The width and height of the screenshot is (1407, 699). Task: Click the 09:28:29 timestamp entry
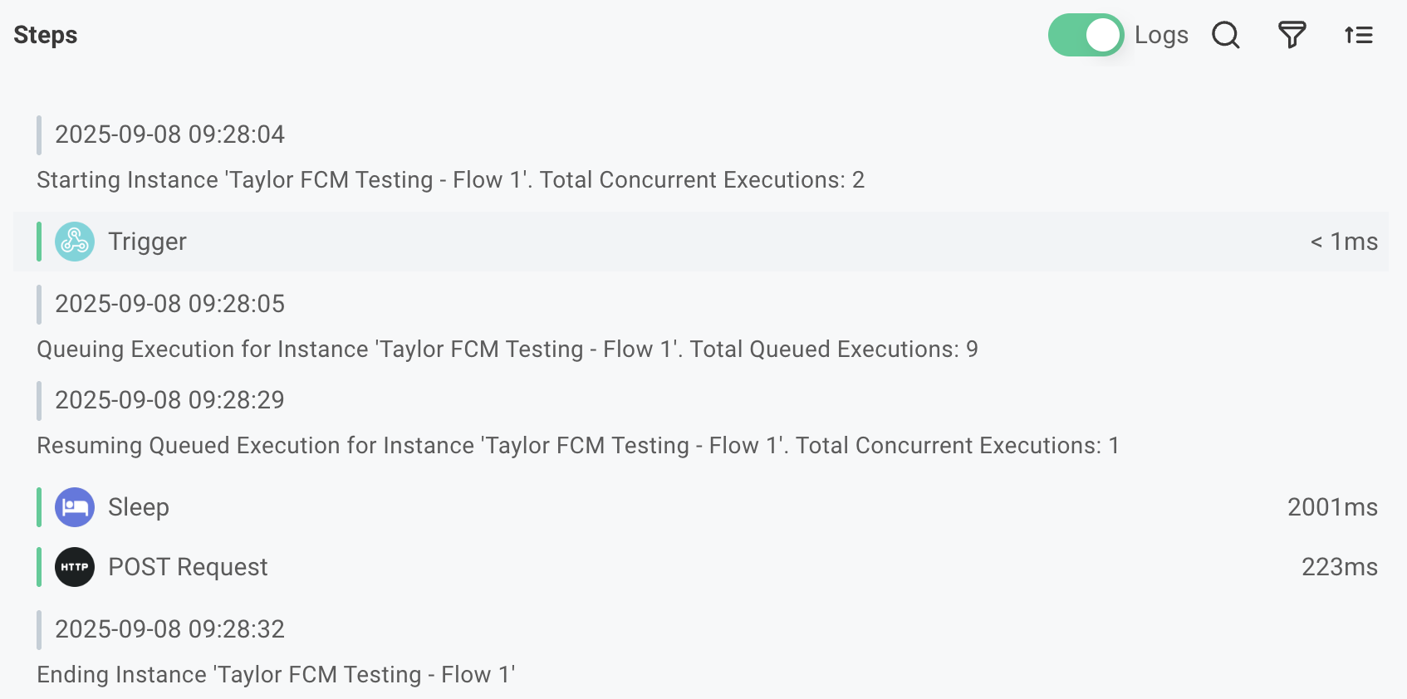pyautogui.click(x=169, y=400)
